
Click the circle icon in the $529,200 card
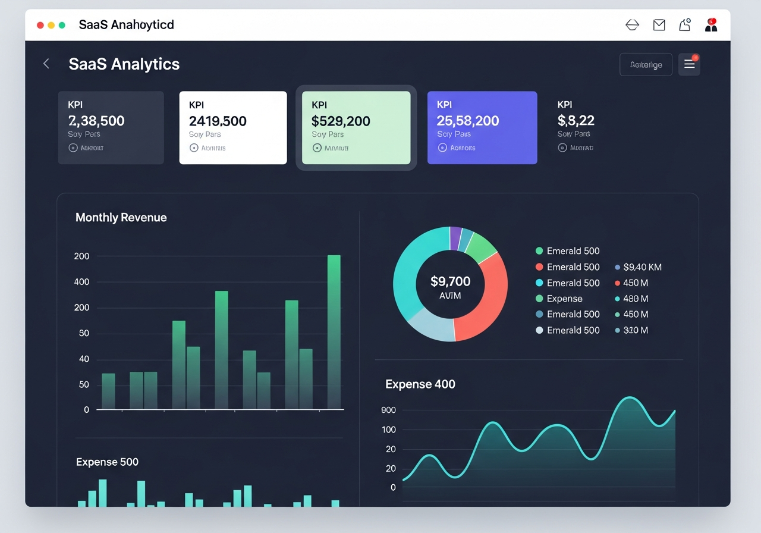(316, 148)
